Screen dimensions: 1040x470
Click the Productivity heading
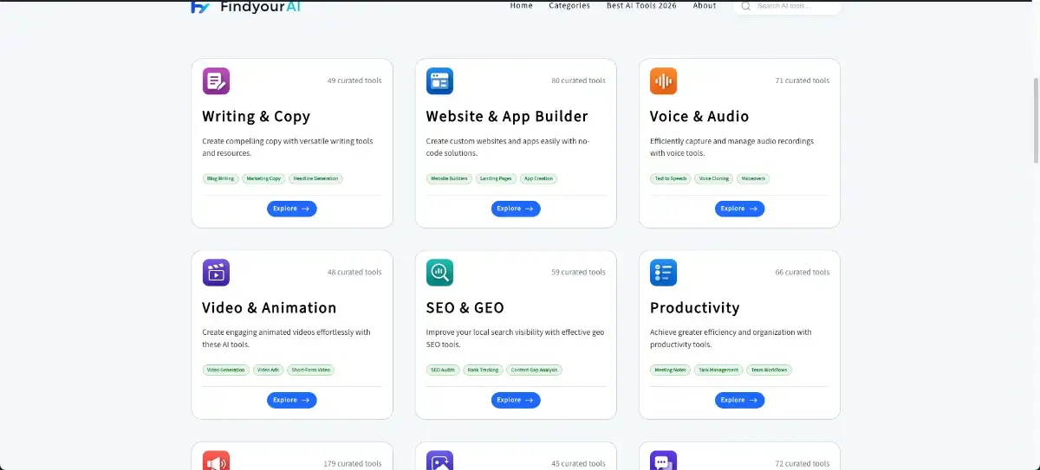point(695,308)
